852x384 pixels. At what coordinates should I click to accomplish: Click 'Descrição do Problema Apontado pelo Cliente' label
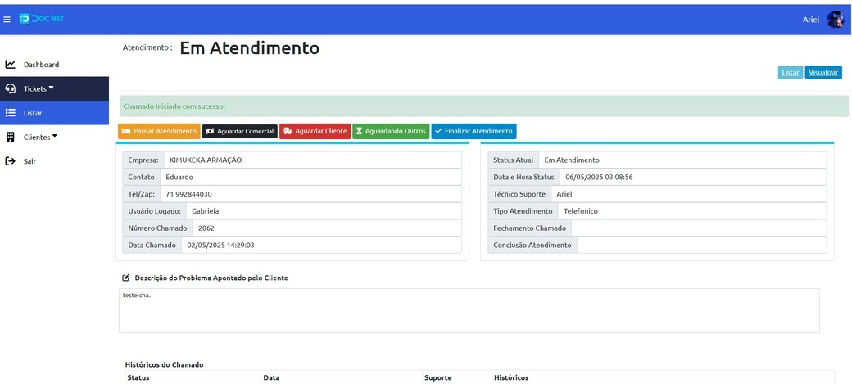211,278
